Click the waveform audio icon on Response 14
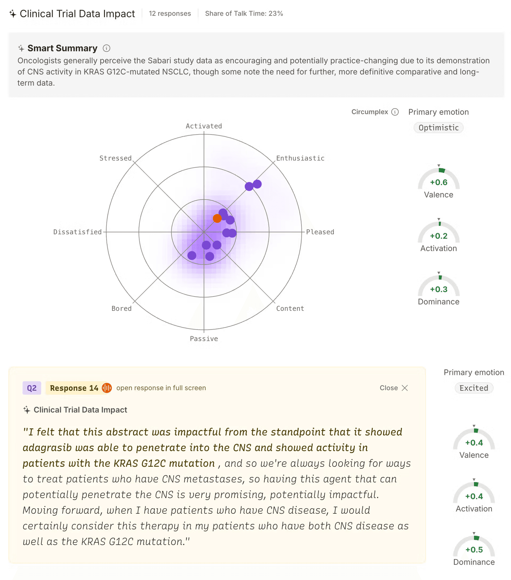 point(107,388)
